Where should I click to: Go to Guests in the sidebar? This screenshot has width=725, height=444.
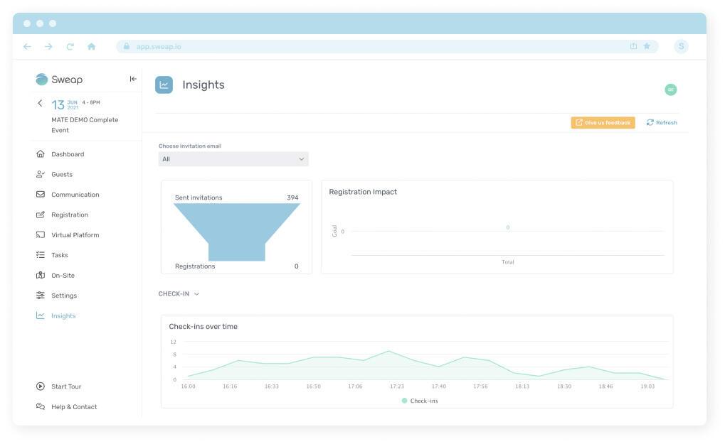click(61, 174)
